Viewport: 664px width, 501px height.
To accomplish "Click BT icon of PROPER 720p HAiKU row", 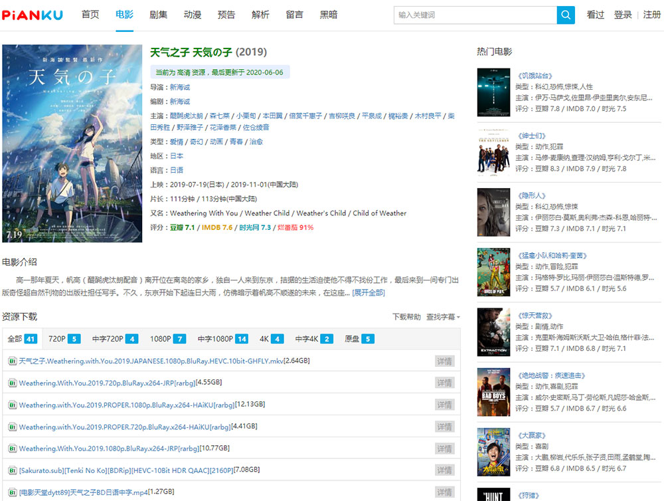I will click(x=12, y=427).
